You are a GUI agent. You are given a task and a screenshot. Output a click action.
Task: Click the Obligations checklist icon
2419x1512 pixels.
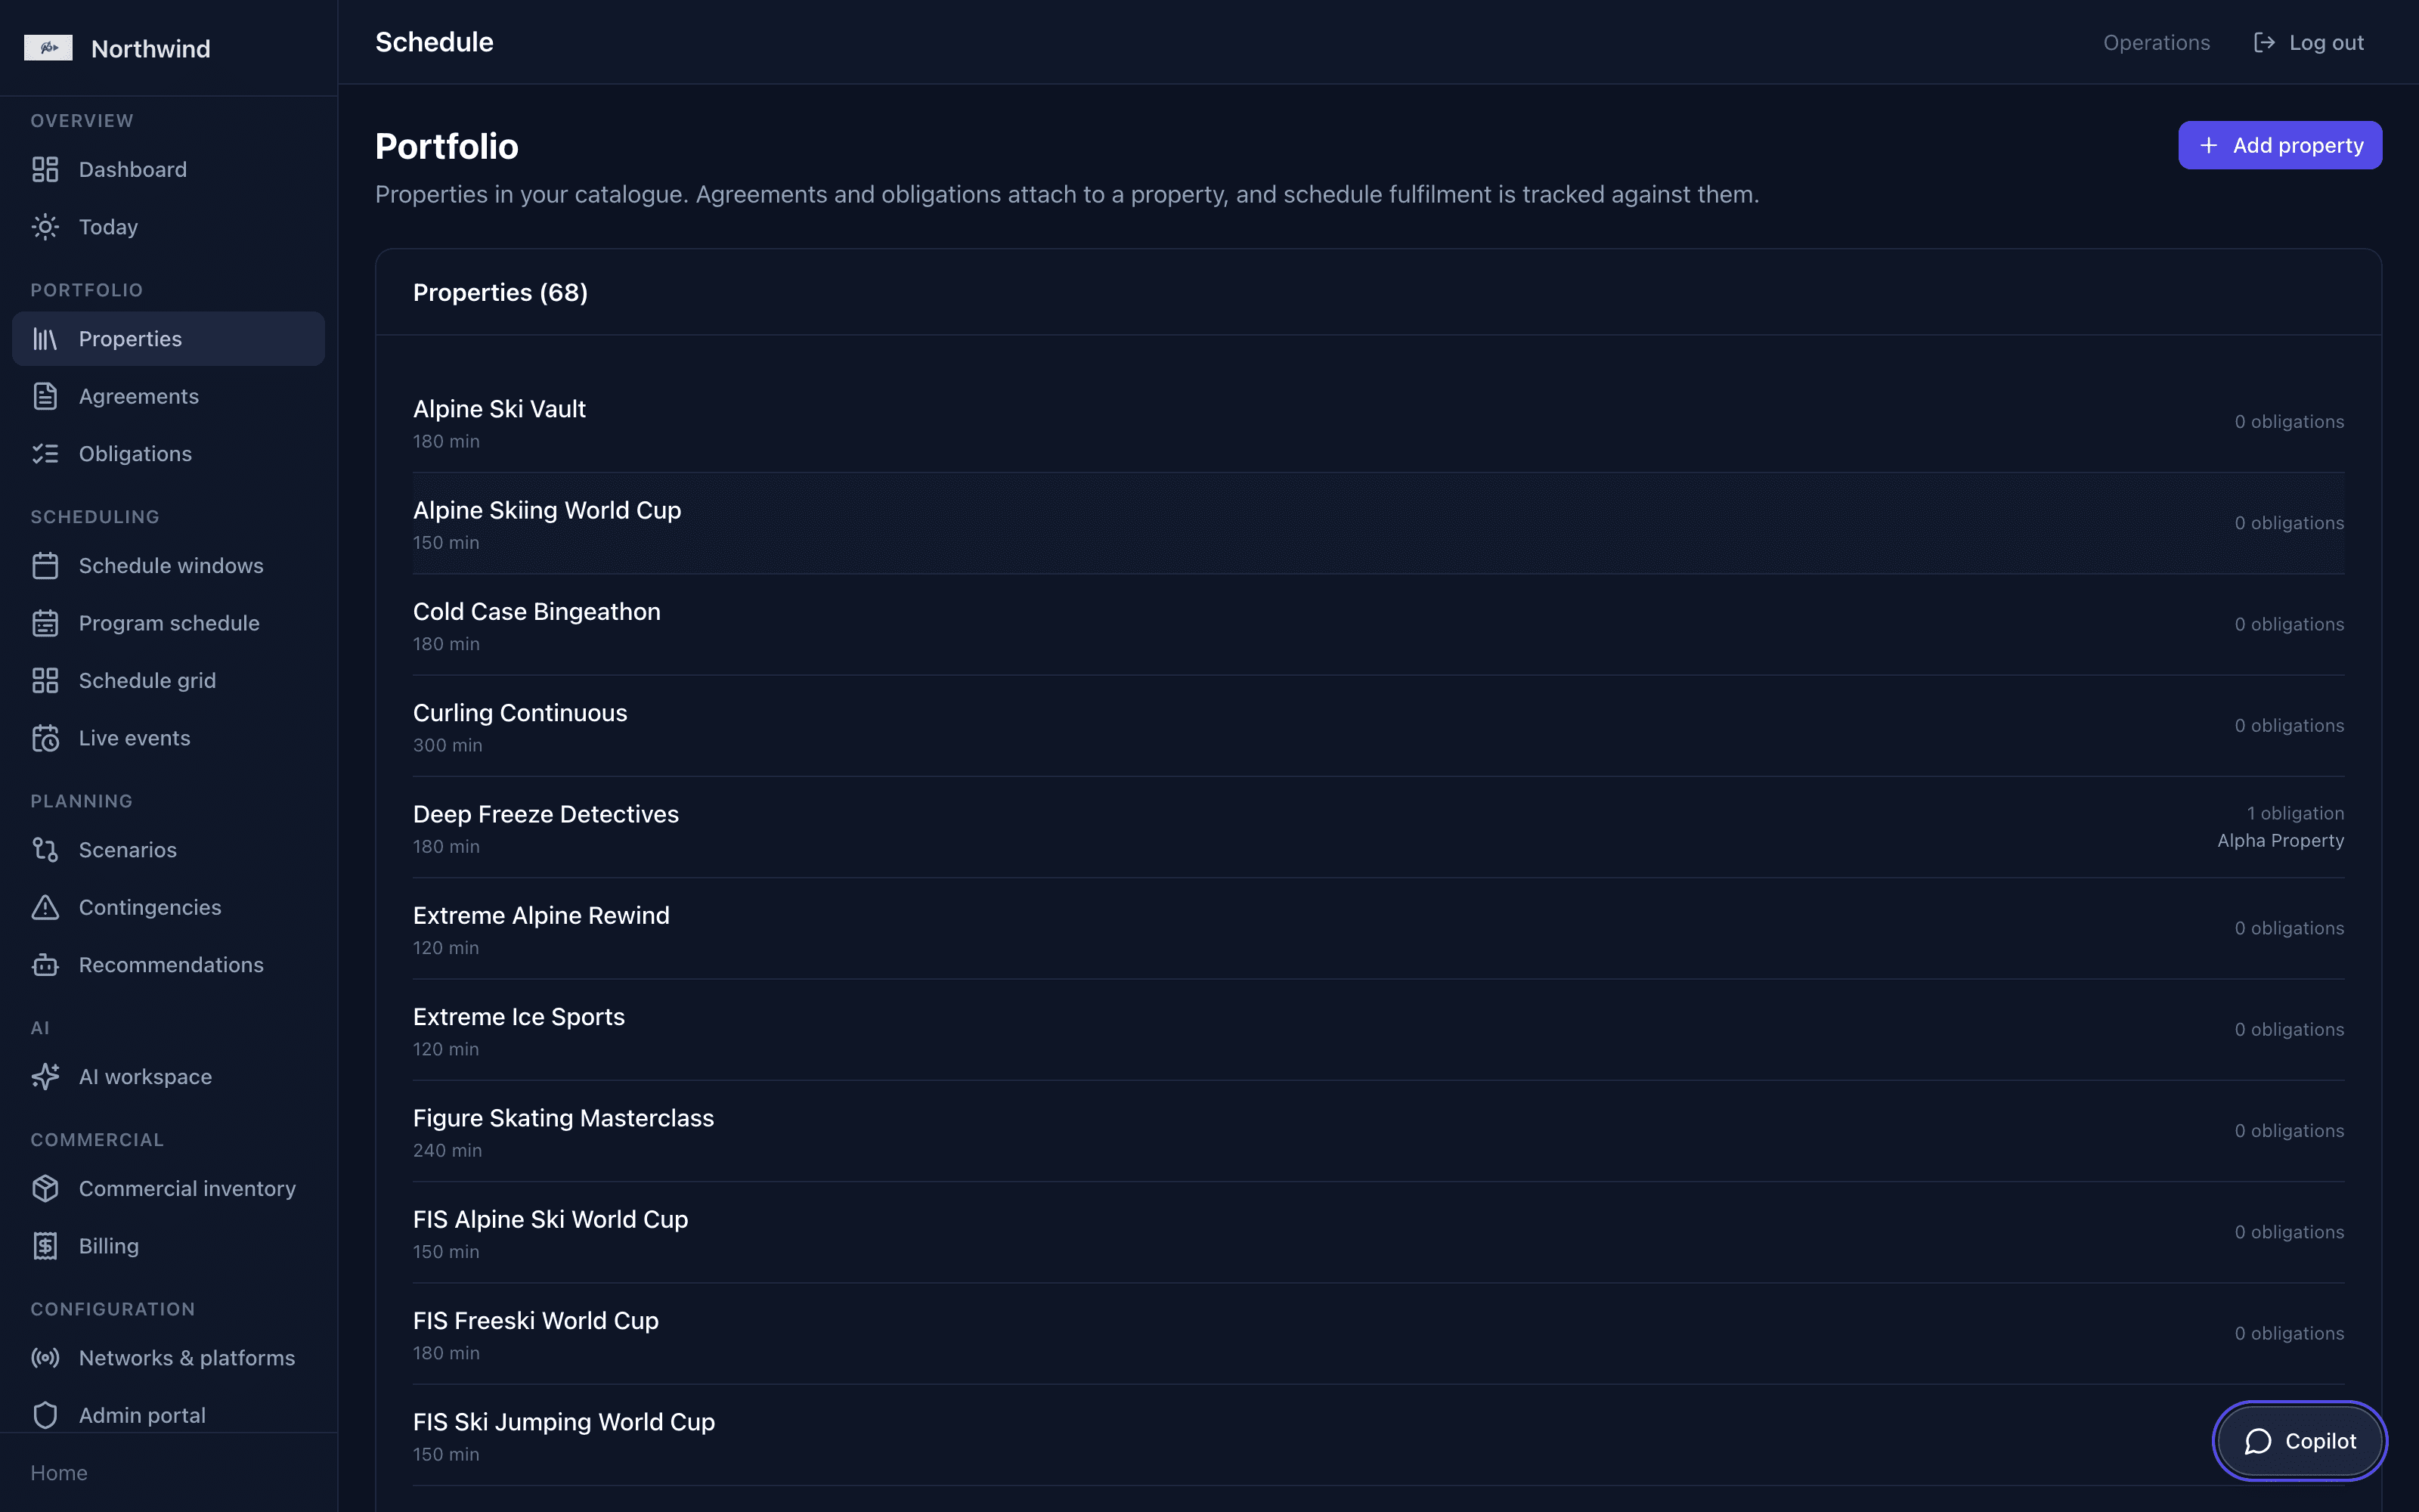(45, 454)
